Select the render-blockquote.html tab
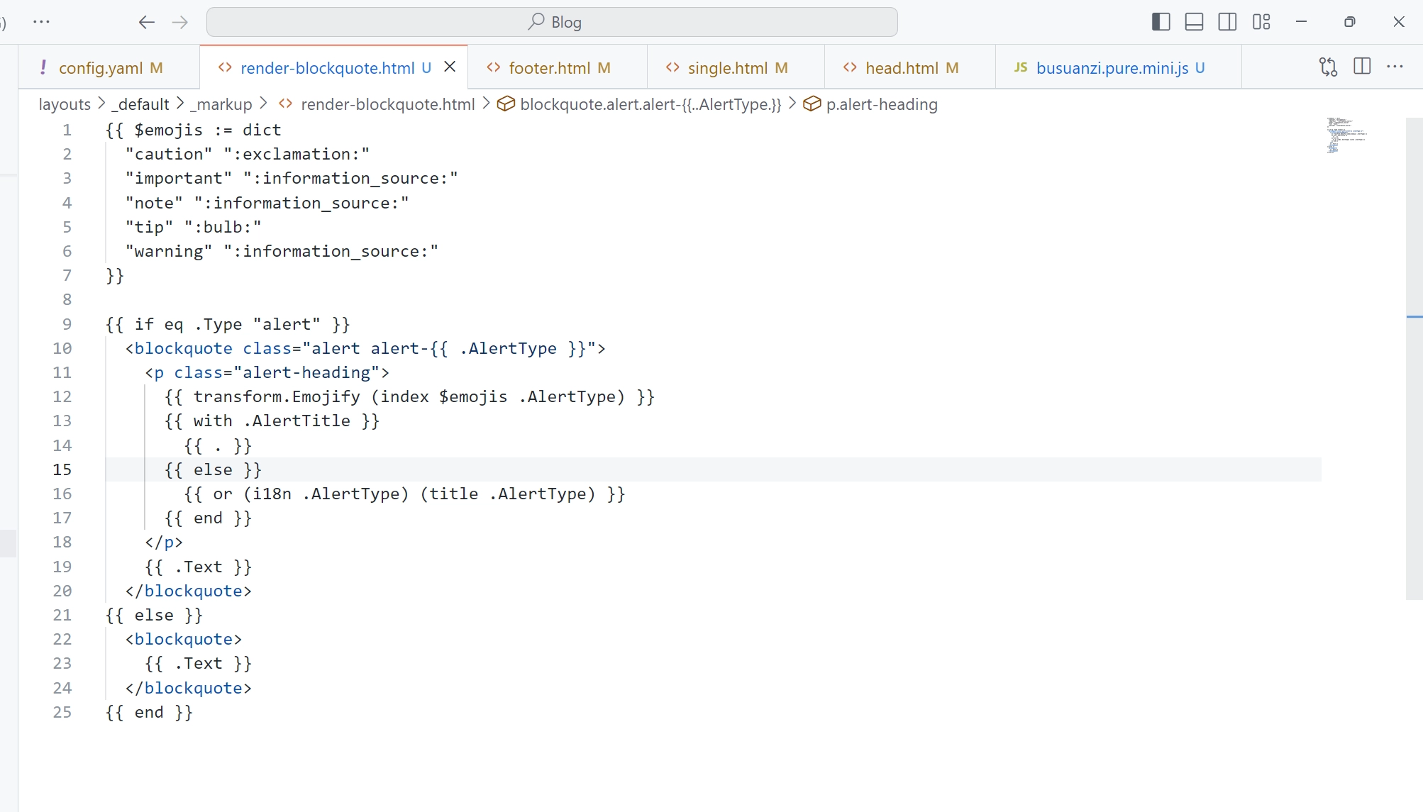 (335, 67)
